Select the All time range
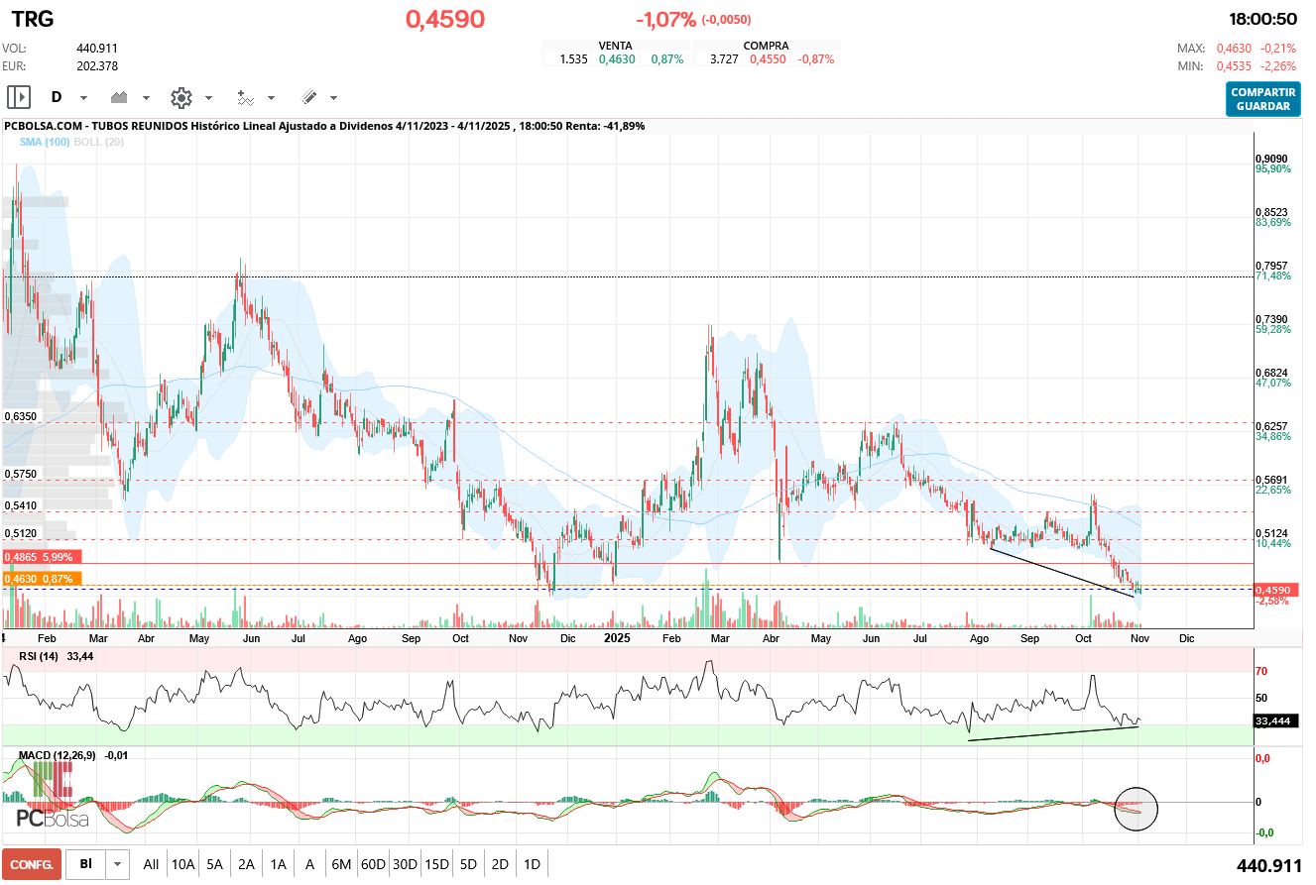 [x=151, y=864]
